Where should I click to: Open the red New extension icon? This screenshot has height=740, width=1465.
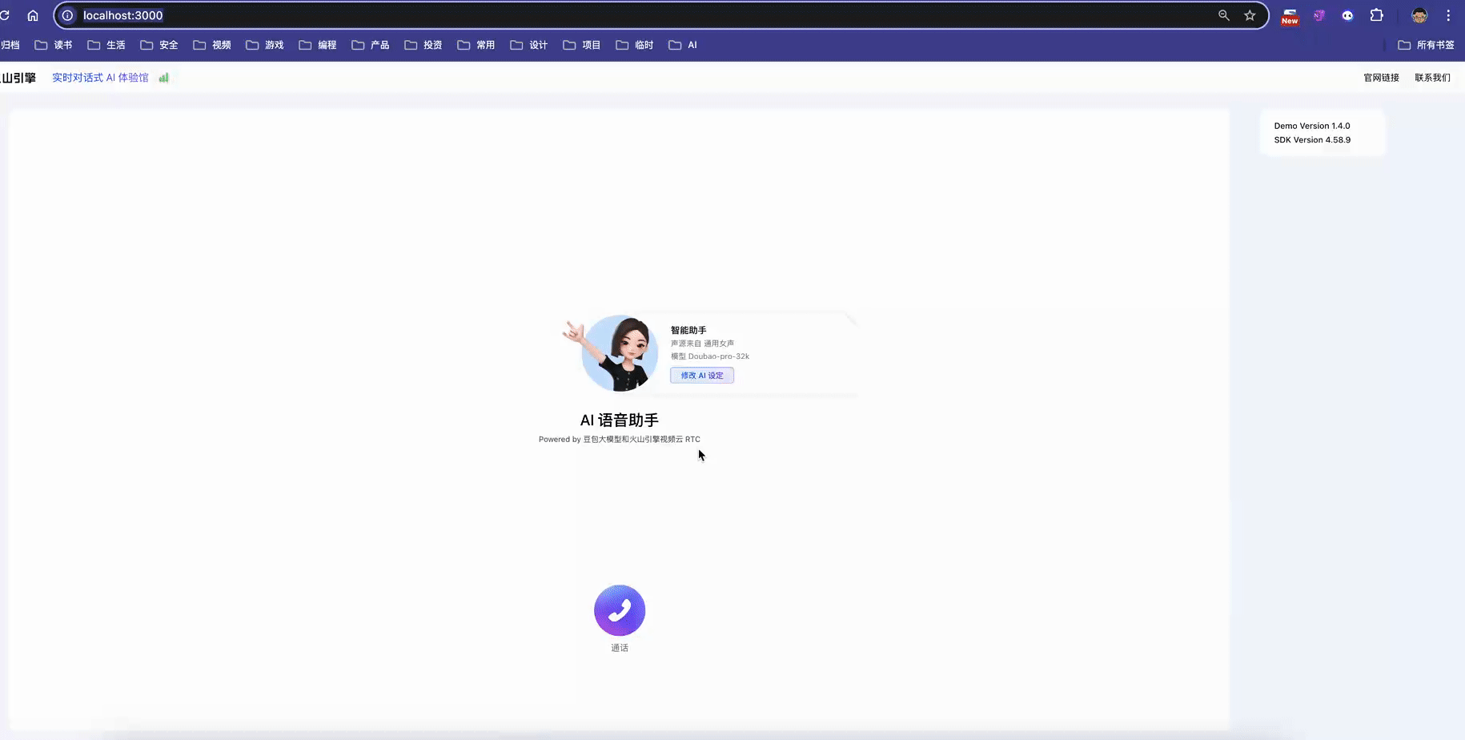(x=1290, y=16)
